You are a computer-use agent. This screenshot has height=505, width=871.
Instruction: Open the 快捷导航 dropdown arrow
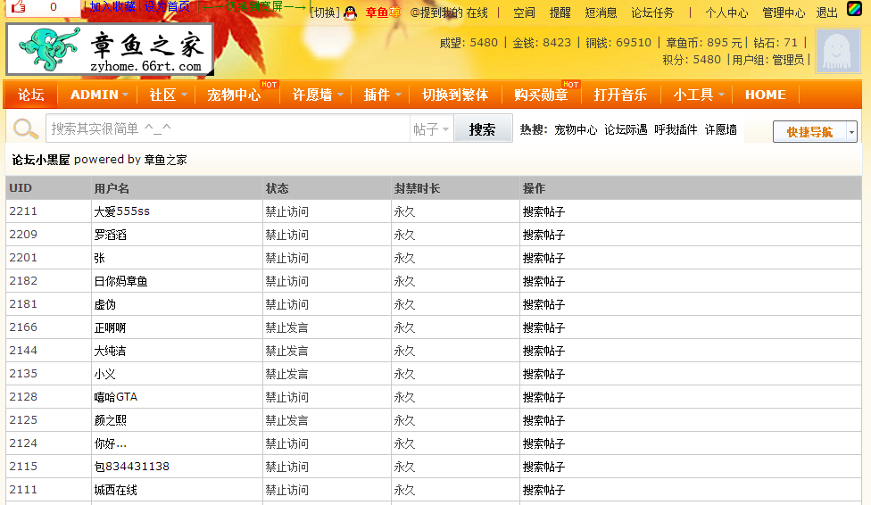click(851, 132)
